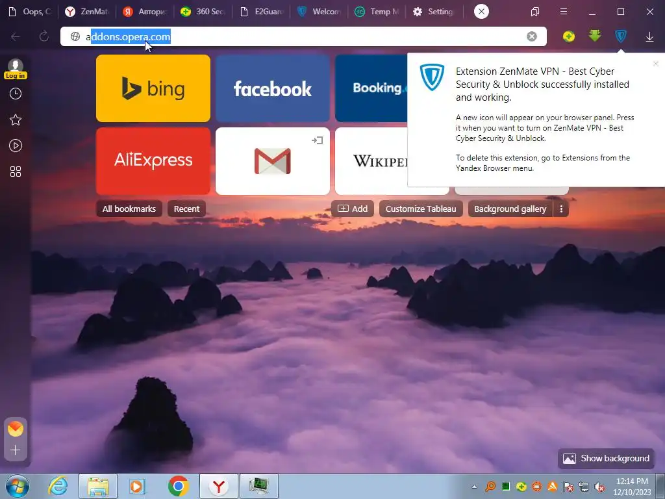
Task: Open bookmarks star in sidebar
Action: click(x=16, y=120)
